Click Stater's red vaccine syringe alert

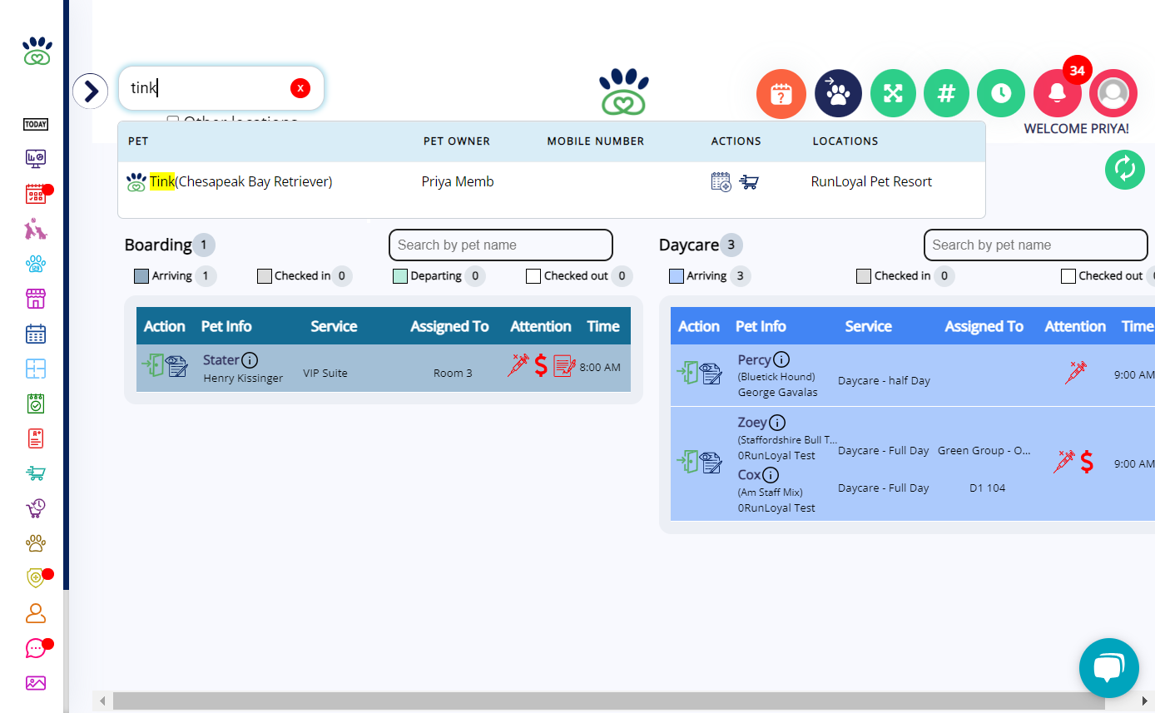pos(518,365)
